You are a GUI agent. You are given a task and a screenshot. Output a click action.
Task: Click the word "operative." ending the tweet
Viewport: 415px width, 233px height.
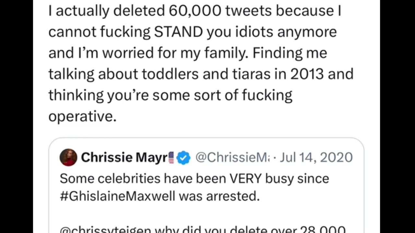[82, 116]
